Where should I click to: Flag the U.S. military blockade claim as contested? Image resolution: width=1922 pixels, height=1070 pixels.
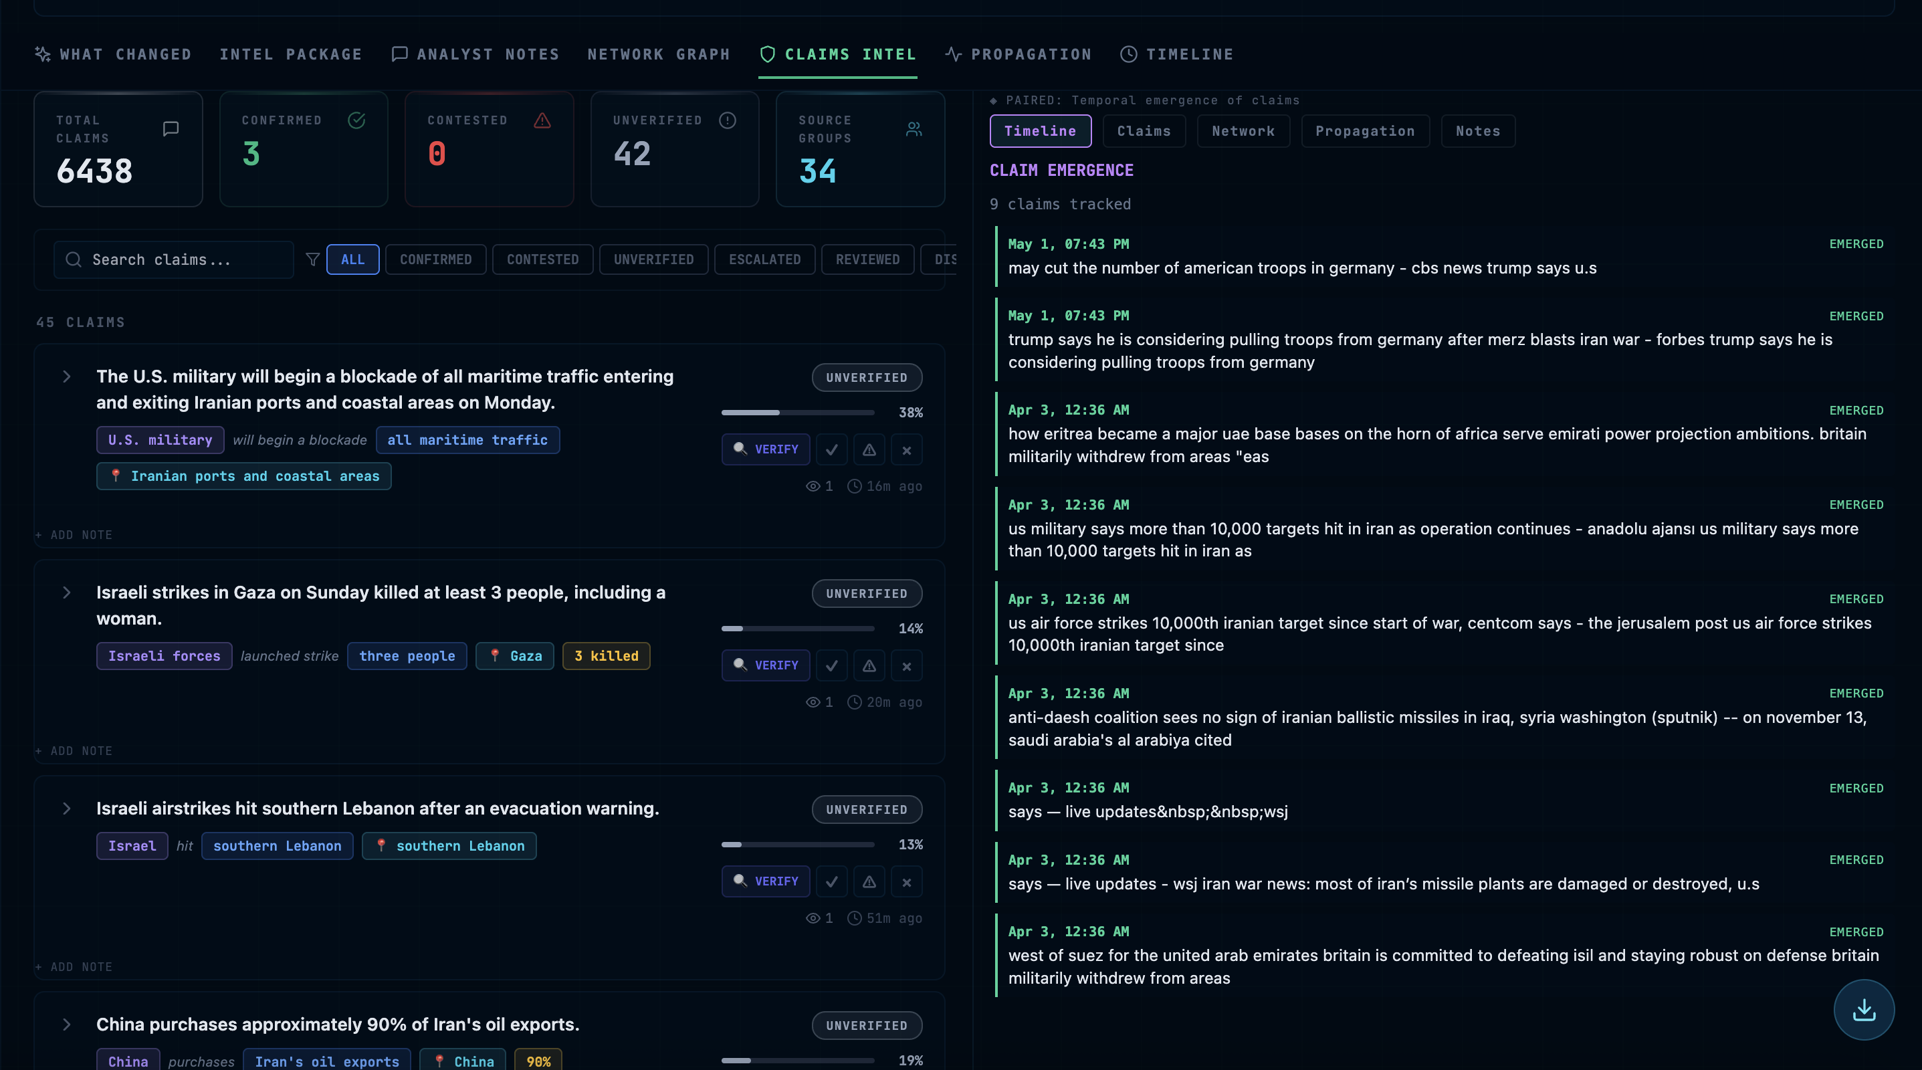tap(869, 450)
